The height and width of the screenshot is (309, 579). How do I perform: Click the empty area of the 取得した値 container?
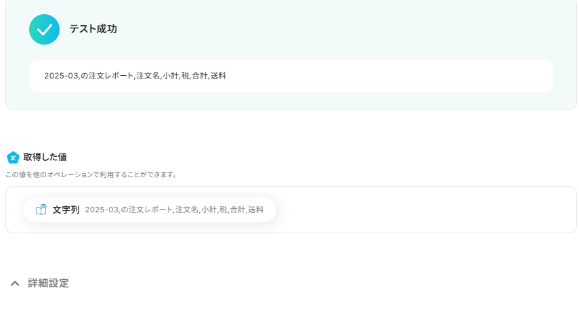pyautogui.click(x=425, y=210)
